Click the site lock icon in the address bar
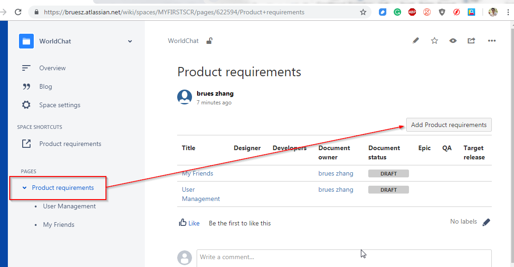The height and width of the screenshot is (267, 514). [37, 12]
